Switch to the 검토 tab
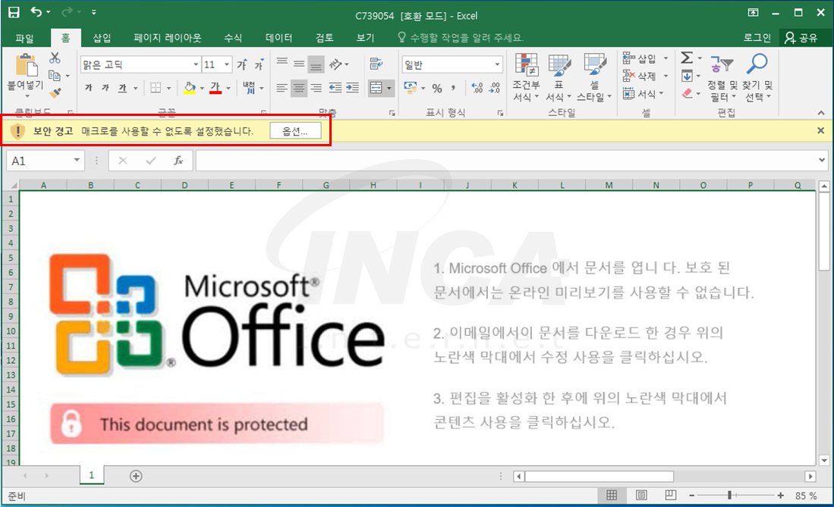The width and height of the screenshot is (834, 507). [x=325, y=38]
